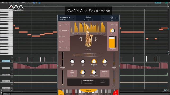
Task: Click the round icon left of the three-dots menu
Action: pyautogui.click(x=112, y=18)
